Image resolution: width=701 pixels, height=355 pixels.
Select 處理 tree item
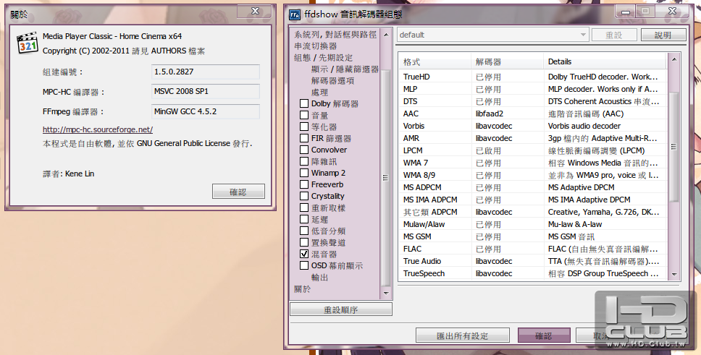tap(319, 93)
